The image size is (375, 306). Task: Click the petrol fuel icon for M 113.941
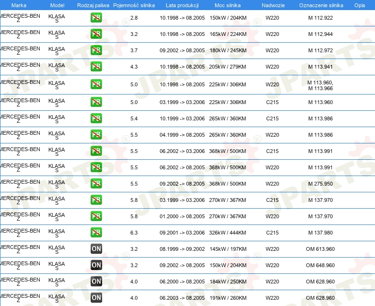click(96, 67)
